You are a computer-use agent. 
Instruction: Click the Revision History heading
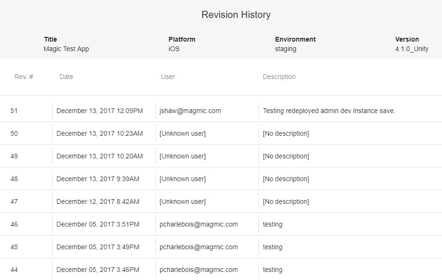pos(236,15)
